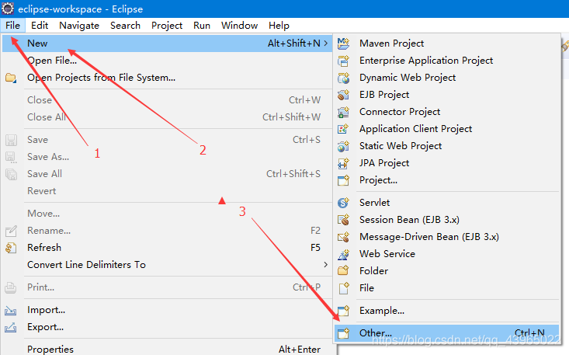Screen dimensions: 569x355
Task: Click the Enterprise Application Project icon
Action: point(343,61)
